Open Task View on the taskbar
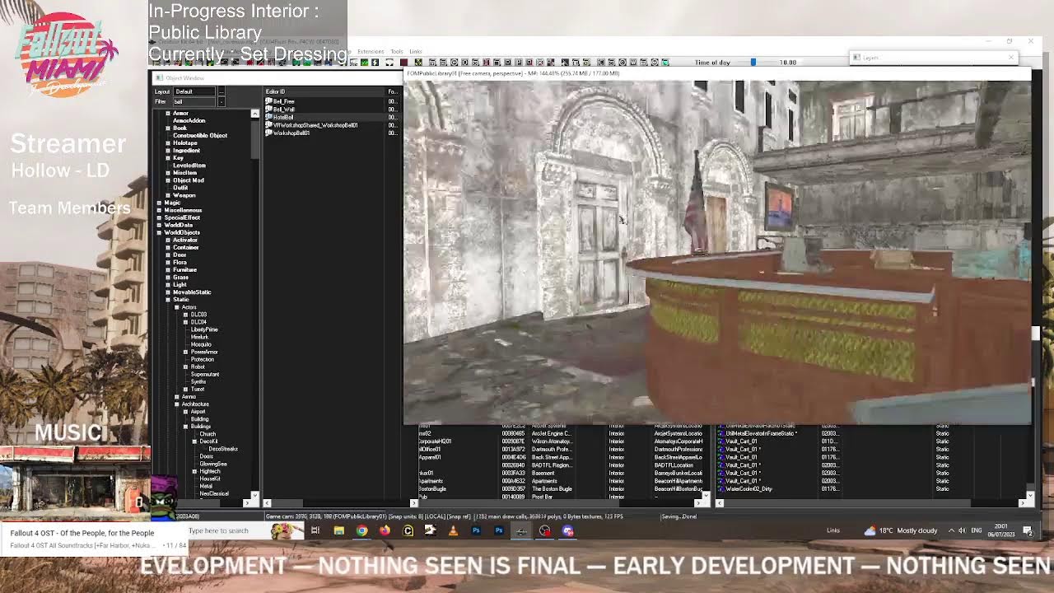The height and width of the screenshot is (593, 1054). [x=315, y=531]
